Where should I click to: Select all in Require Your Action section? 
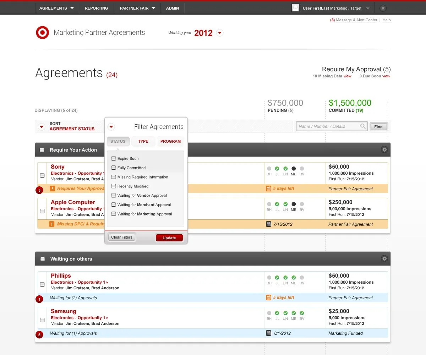click(x=42, y=150)
